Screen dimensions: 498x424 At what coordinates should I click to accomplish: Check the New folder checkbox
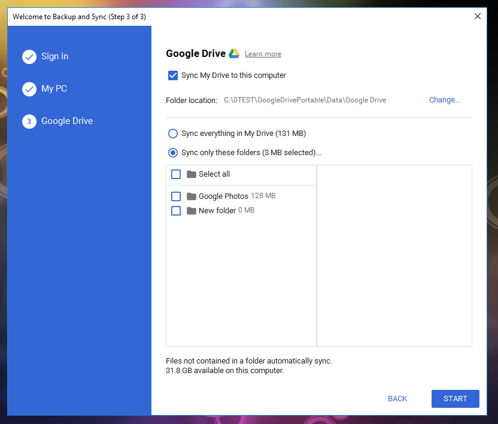pos(176,211)
